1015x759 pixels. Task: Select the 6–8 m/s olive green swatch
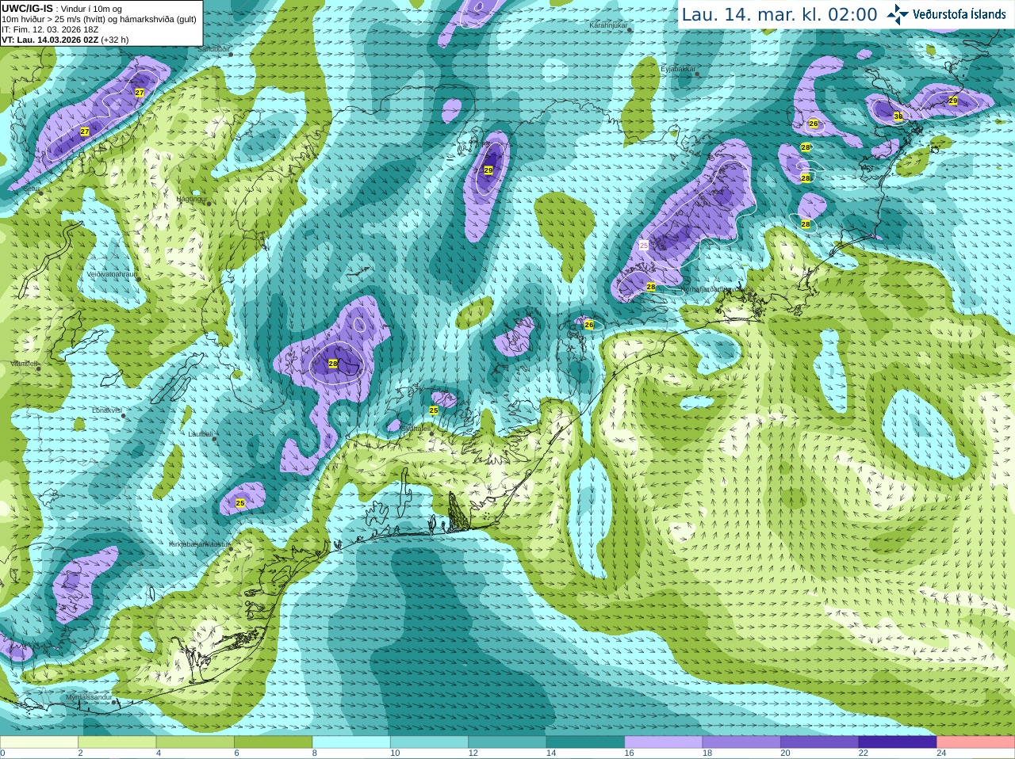tap(274, 742)
